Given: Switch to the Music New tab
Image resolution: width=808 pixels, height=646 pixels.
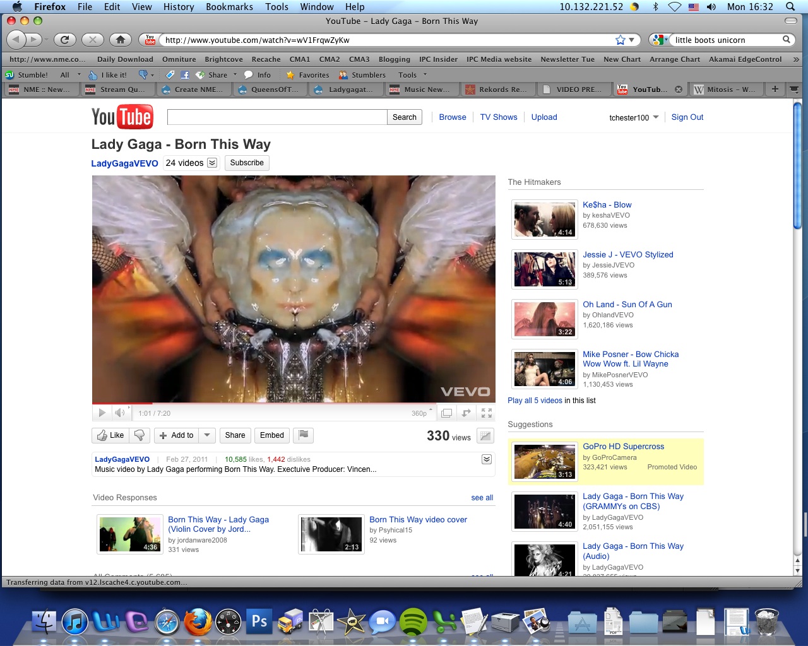Looking at the screenshot, I should point(422,90).
